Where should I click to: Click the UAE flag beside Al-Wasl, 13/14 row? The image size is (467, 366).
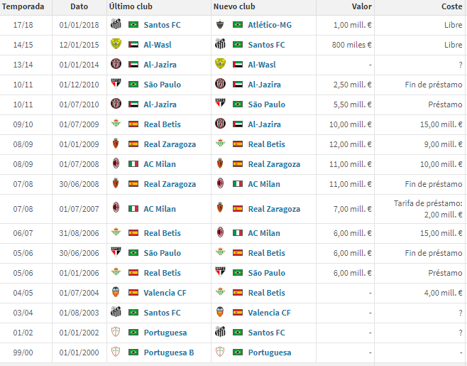[238, 65]
